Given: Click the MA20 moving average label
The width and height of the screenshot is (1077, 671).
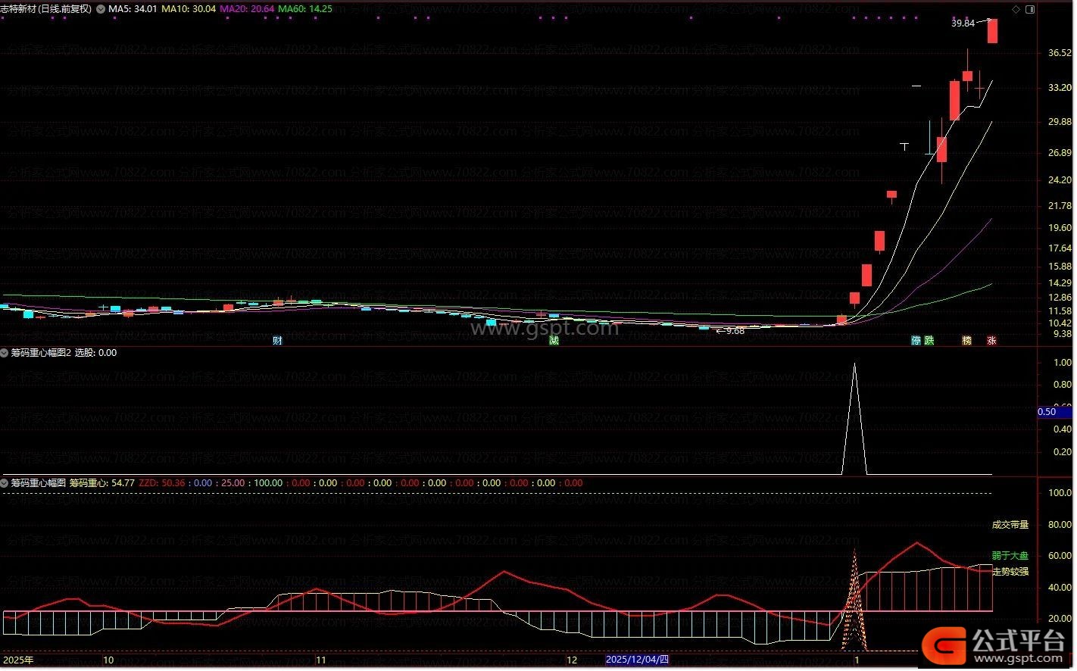Looking at the screenshot, I should (x=247, y=9).
